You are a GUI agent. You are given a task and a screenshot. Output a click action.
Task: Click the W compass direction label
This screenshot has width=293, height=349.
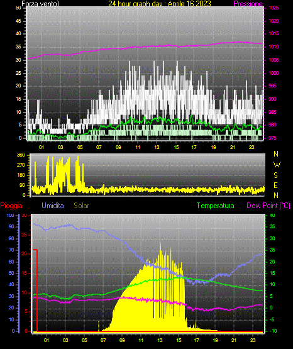point(277,165)
